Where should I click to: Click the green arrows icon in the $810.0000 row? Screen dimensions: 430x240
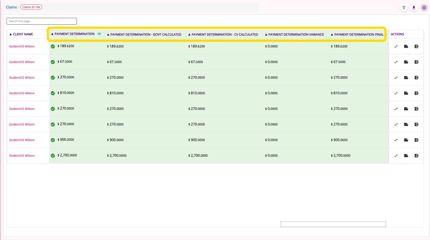point(396,93)
